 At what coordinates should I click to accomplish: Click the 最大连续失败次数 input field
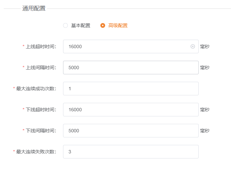click(x=131, y=152)
